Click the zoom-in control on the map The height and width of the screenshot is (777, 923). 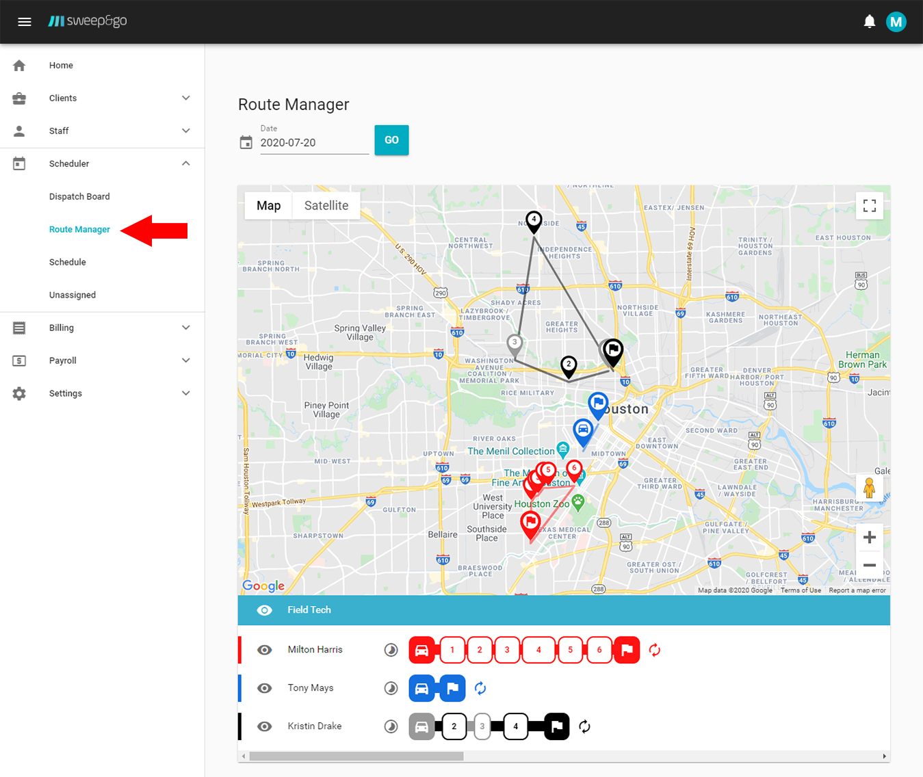tap(869, 537)
